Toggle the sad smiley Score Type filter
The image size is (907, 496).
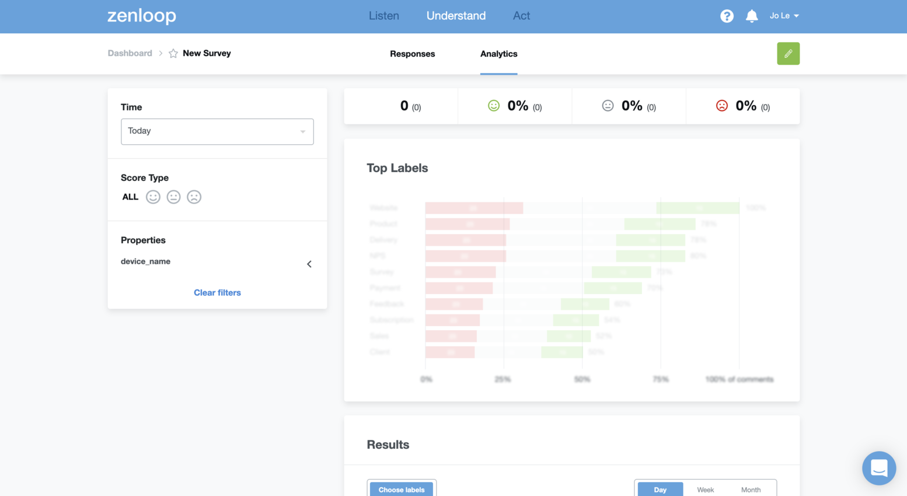[x=194, y=197]
